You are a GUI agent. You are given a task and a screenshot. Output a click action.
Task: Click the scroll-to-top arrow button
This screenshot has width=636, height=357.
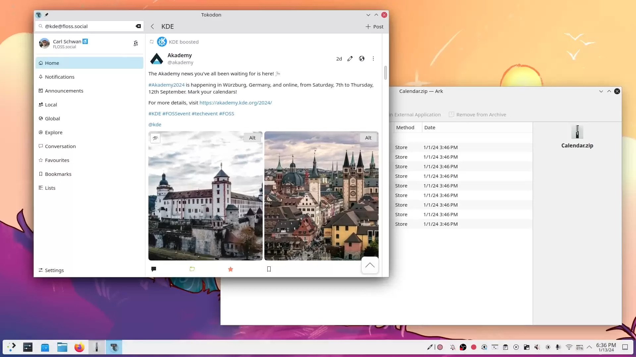pyautogui.click(x=370, y=265)
